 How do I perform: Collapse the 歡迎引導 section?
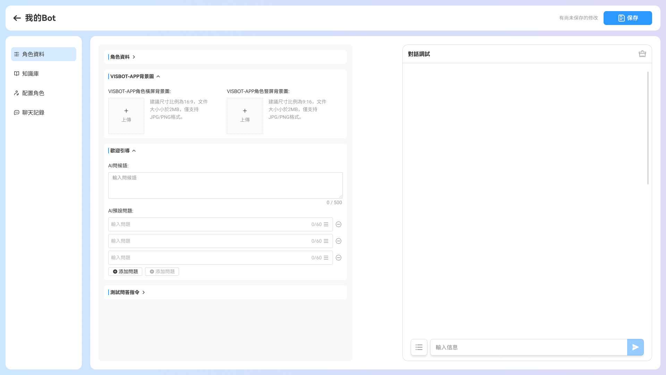point(122,151)
